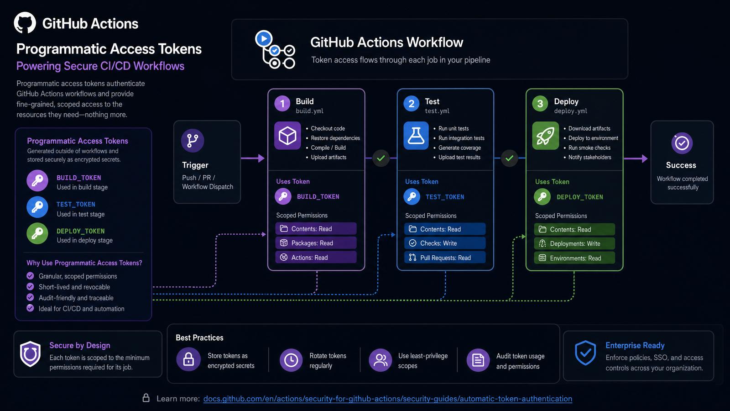Select the cube icon in the Build card

click(287, 136)
